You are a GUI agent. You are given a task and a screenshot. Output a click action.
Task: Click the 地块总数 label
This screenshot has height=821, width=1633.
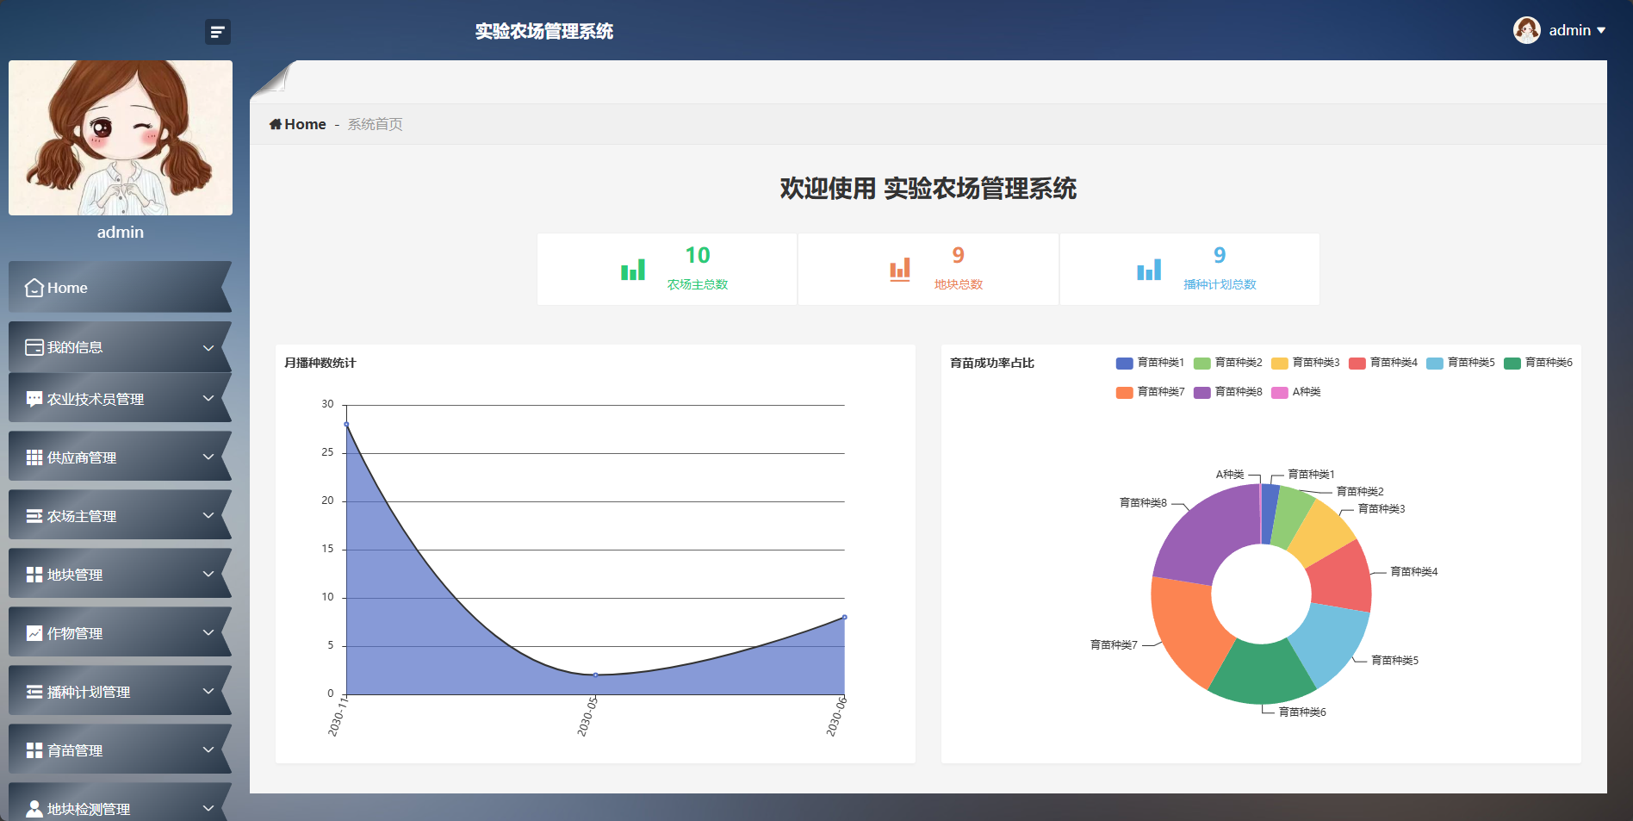[x=958, y=284]
